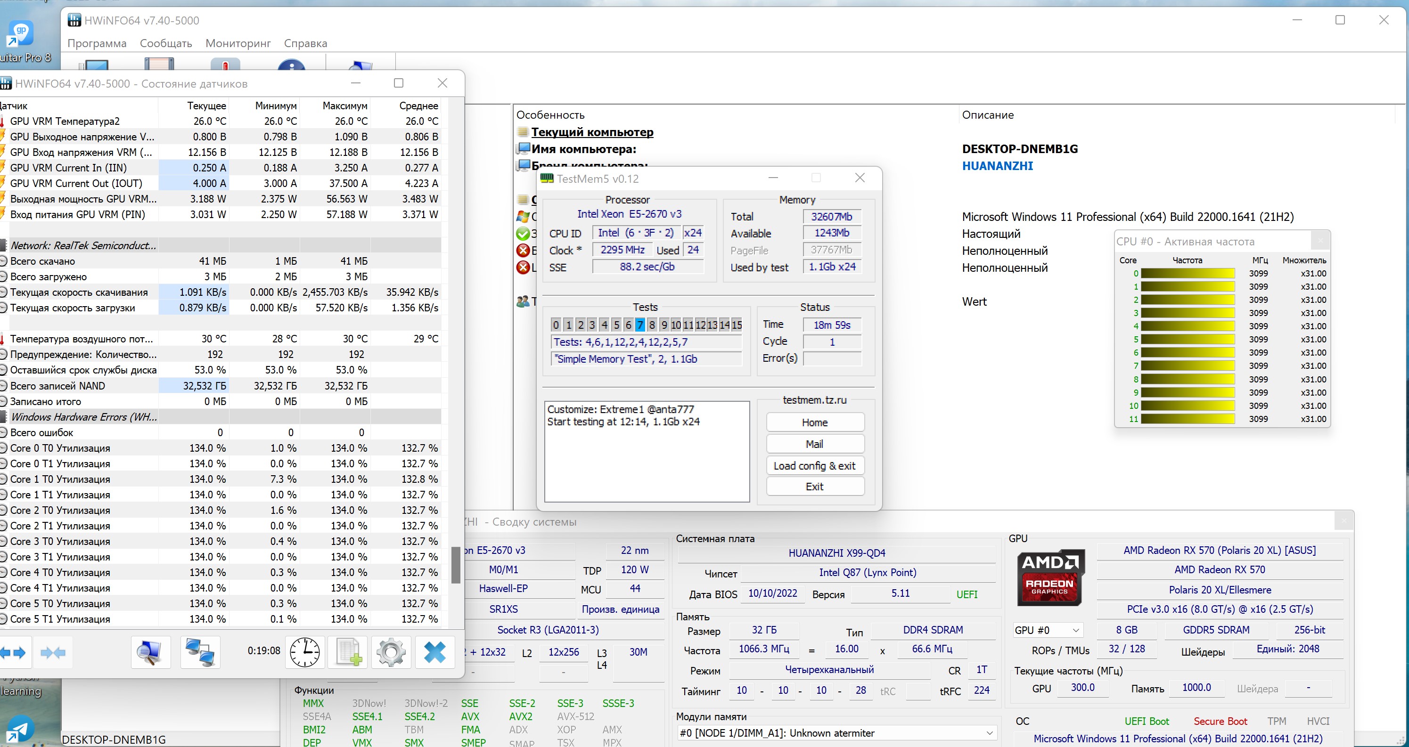
Task: Click the red thermometer Sensors toolbar icon
Action: click(225, 65)
